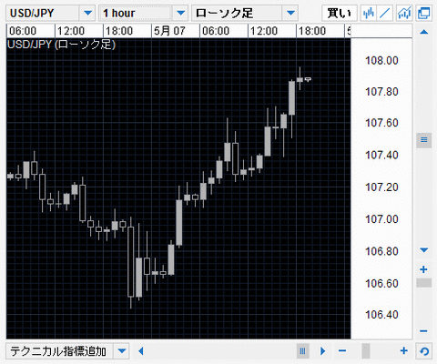Click the 107.60 price label
The height and width of the screenshot is (364, 437).
(x=381, y=123)
